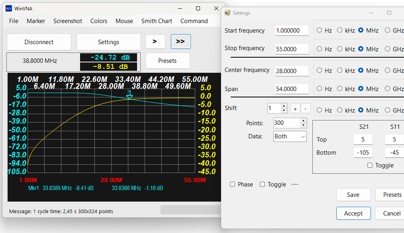Click the "+" button next to Shift
The width and height of the screenshot is (404, 233).
[295, 108]
